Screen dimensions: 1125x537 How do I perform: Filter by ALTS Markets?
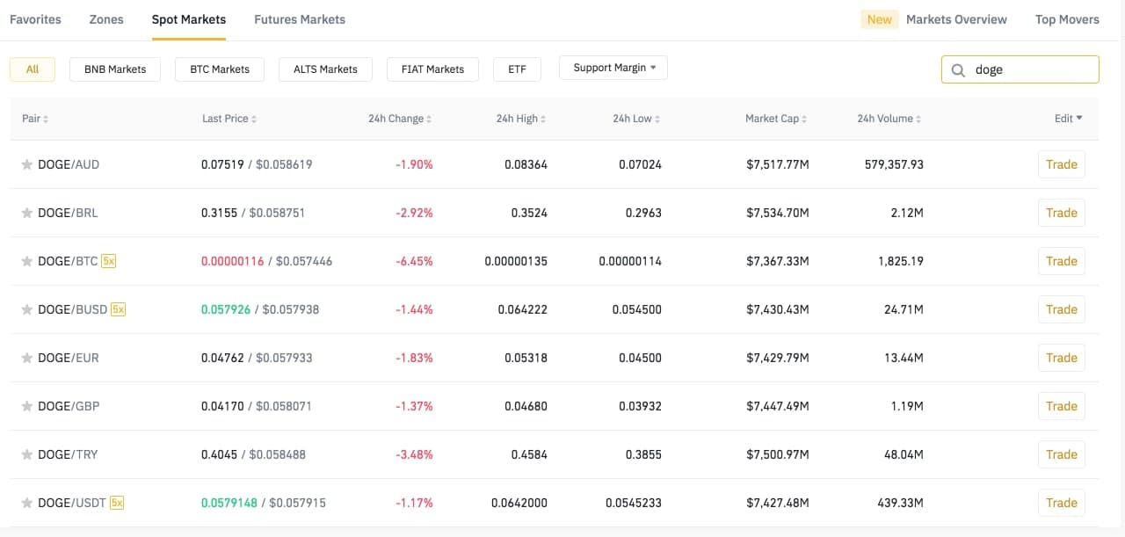pos(326,69)
